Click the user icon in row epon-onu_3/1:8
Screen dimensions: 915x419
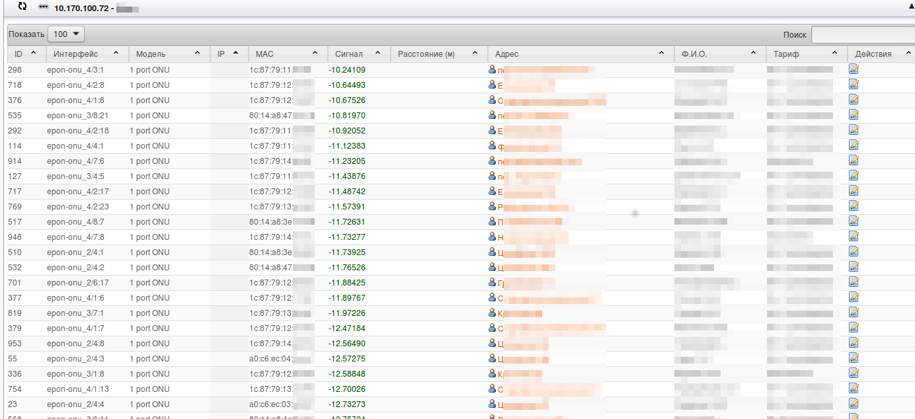pos(492,373)
